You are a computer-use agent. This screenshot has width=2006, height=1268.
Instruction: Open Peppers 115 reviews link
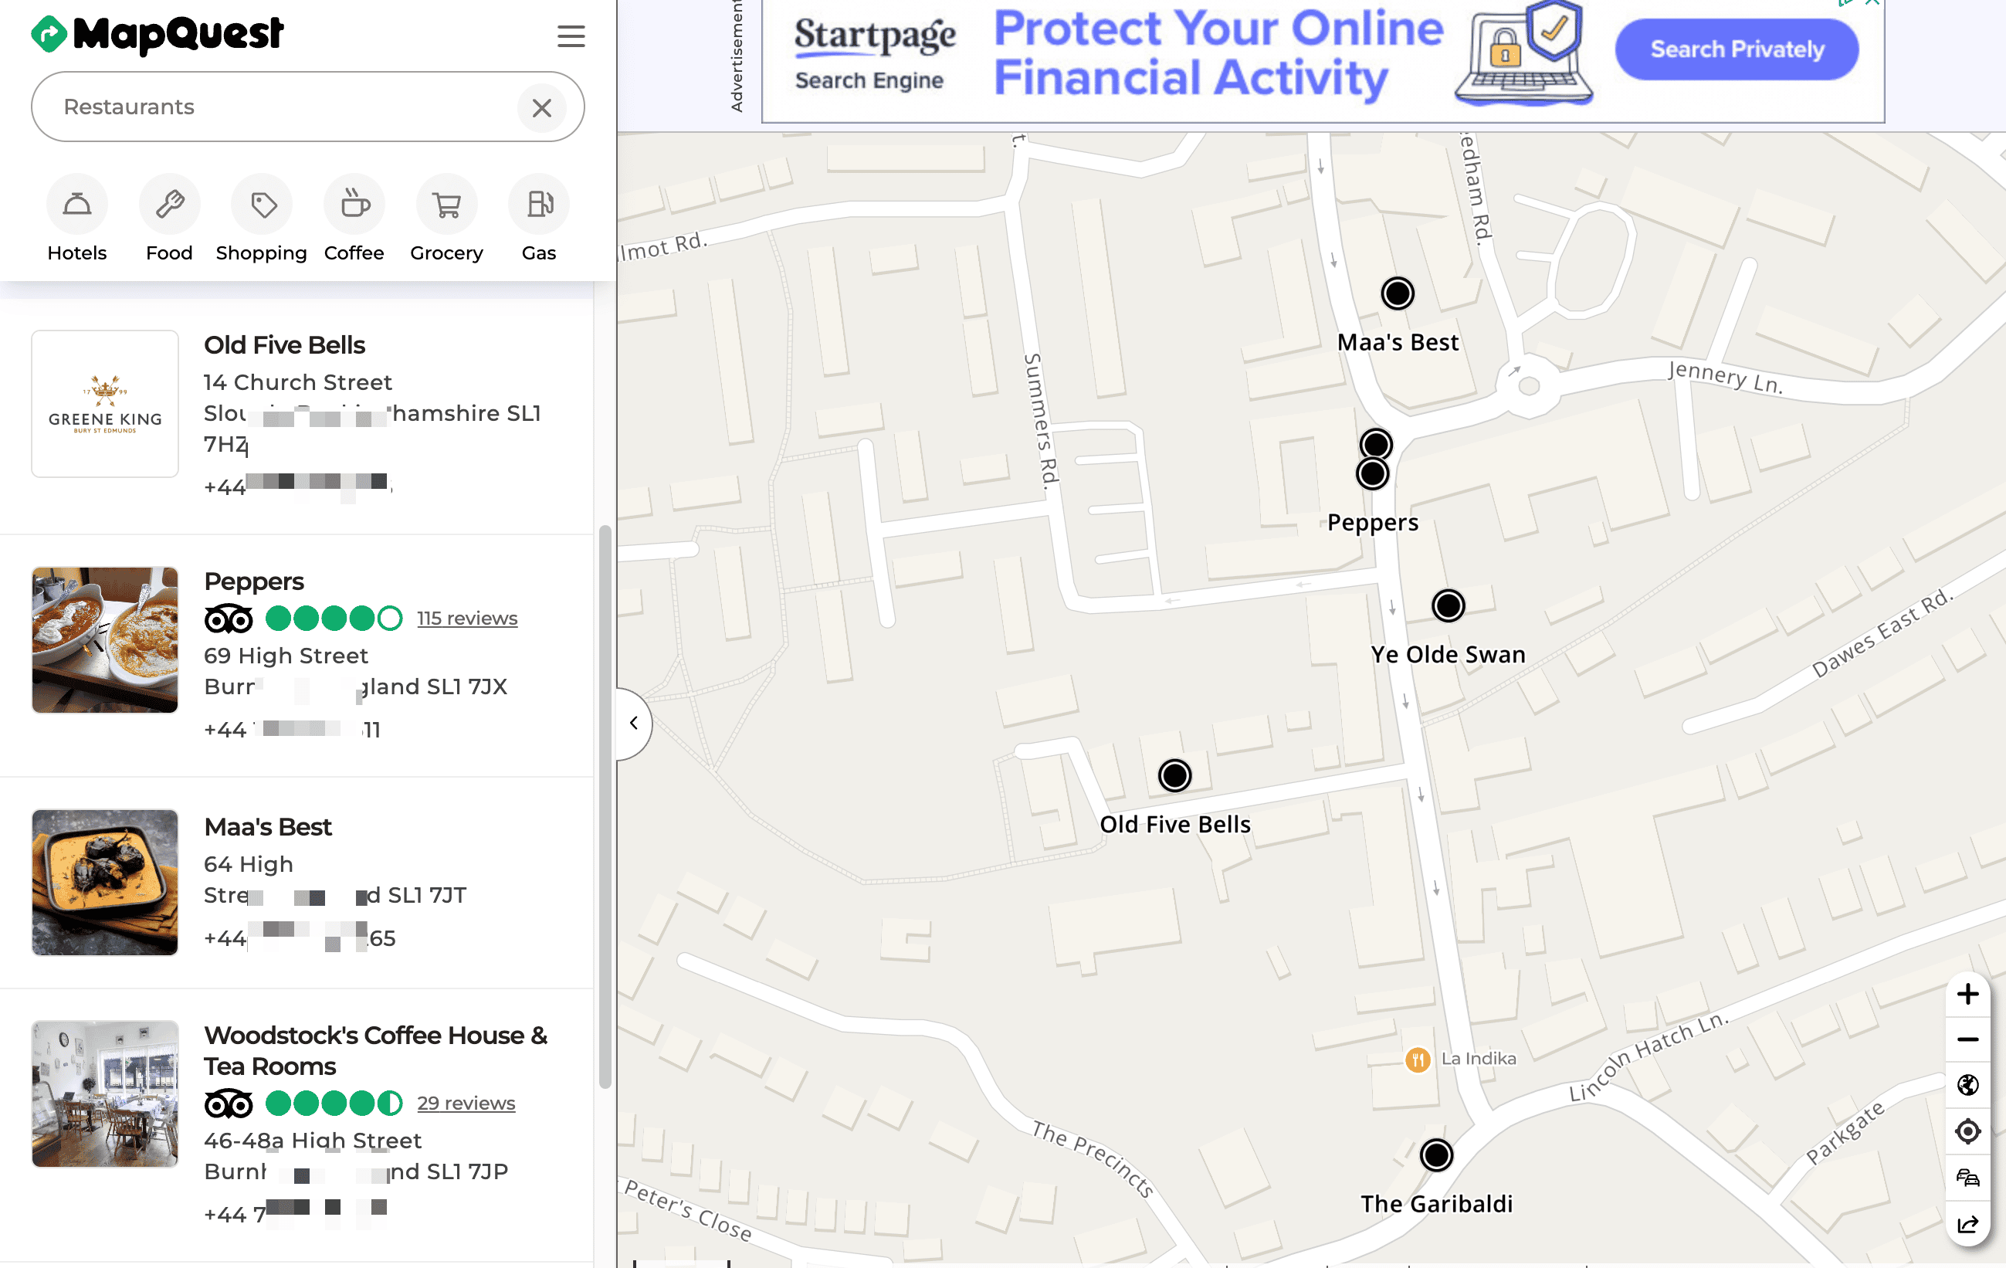(466, 619)
